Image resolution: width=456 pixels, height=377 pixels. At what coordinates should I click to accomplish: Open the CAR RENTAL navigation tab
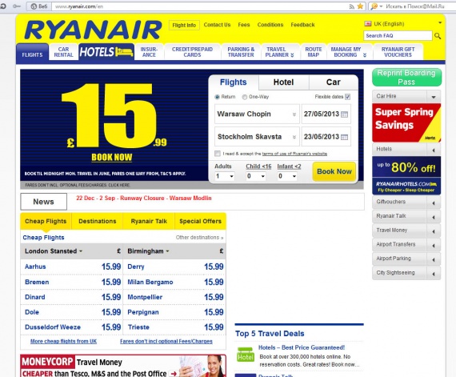coord(63,52)
